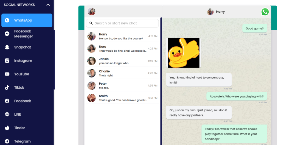The width and height of the screenshot is (281, 145).
Task: Open the chat named Peter
Action: pos(122,86)
